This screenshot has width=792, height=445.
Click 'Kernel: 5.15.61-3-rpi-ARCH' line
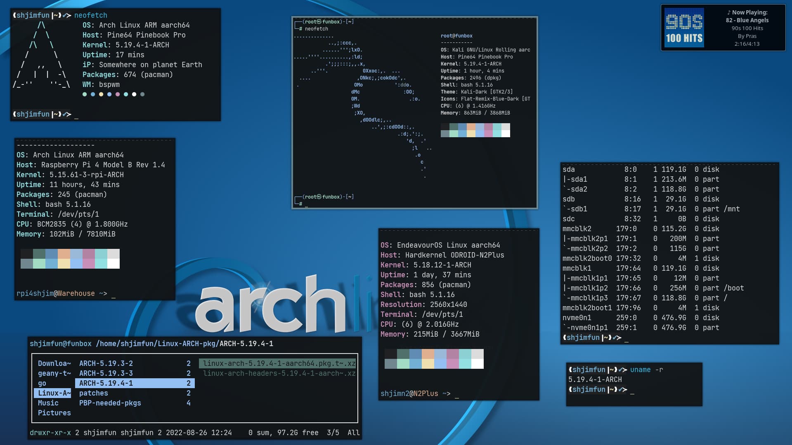coord(70,175)
